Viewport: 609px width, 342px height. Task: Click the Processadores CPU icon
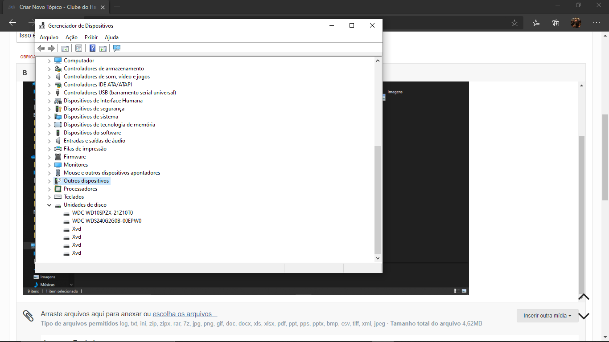(x=58, y=189)
